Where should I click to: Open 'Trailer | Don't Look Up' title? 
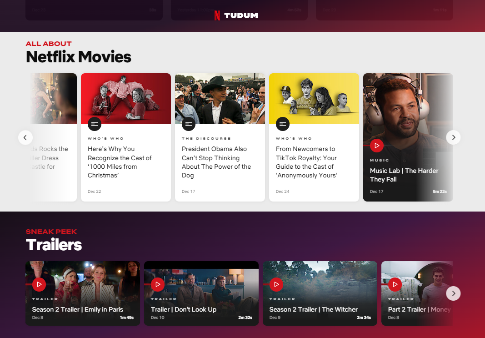[x=184, y=309]
